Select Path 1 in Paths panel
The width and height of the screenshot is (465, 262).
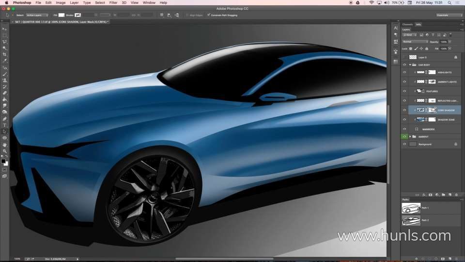(425, 208)
